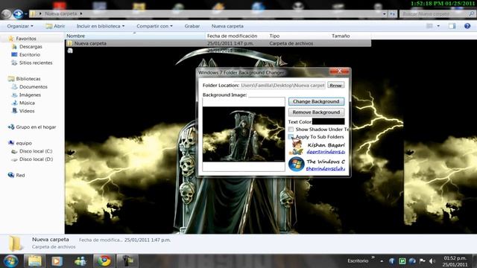Click the large folder icon in the details pane
Screen dimensions: 477x268
tap(15, 243)
